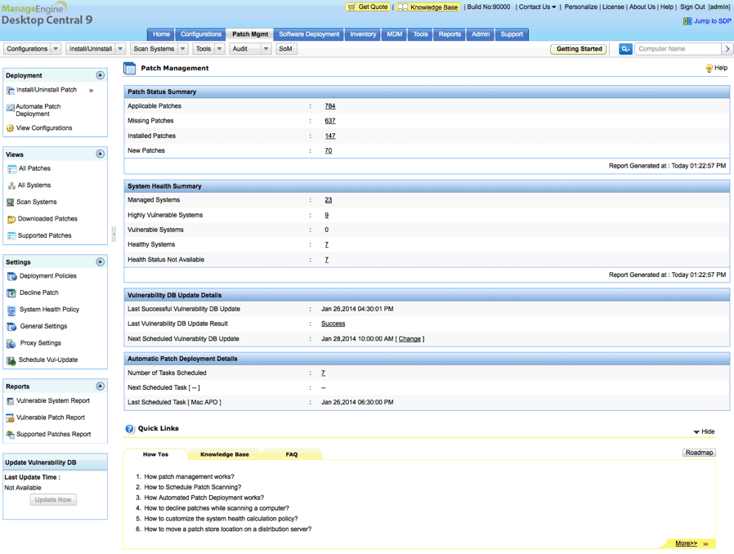
Task: Click the Vulnerable System Report icon
Action: point(11,401)
